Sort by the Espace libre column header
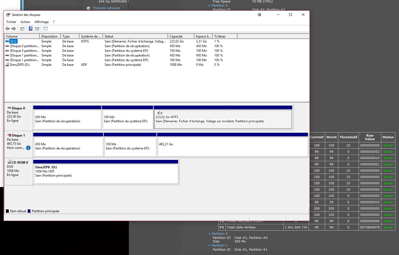Image resolution: width=399 pixels, height=255 pixels. pos(203,36)
